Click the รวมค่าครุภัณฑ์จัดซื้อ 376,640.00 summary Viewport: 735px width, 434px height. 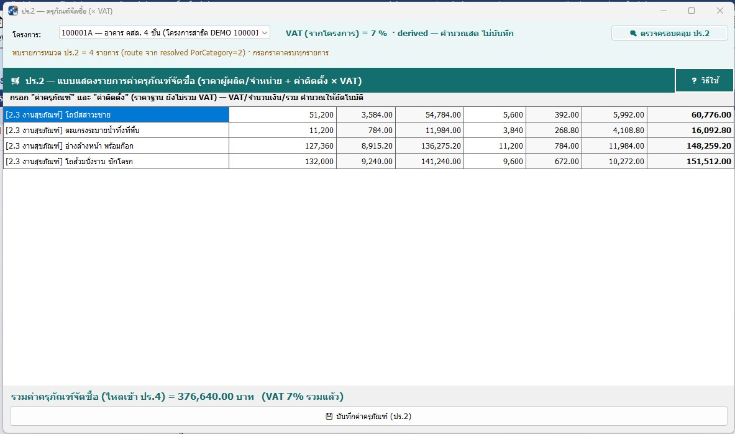[177, 397]
